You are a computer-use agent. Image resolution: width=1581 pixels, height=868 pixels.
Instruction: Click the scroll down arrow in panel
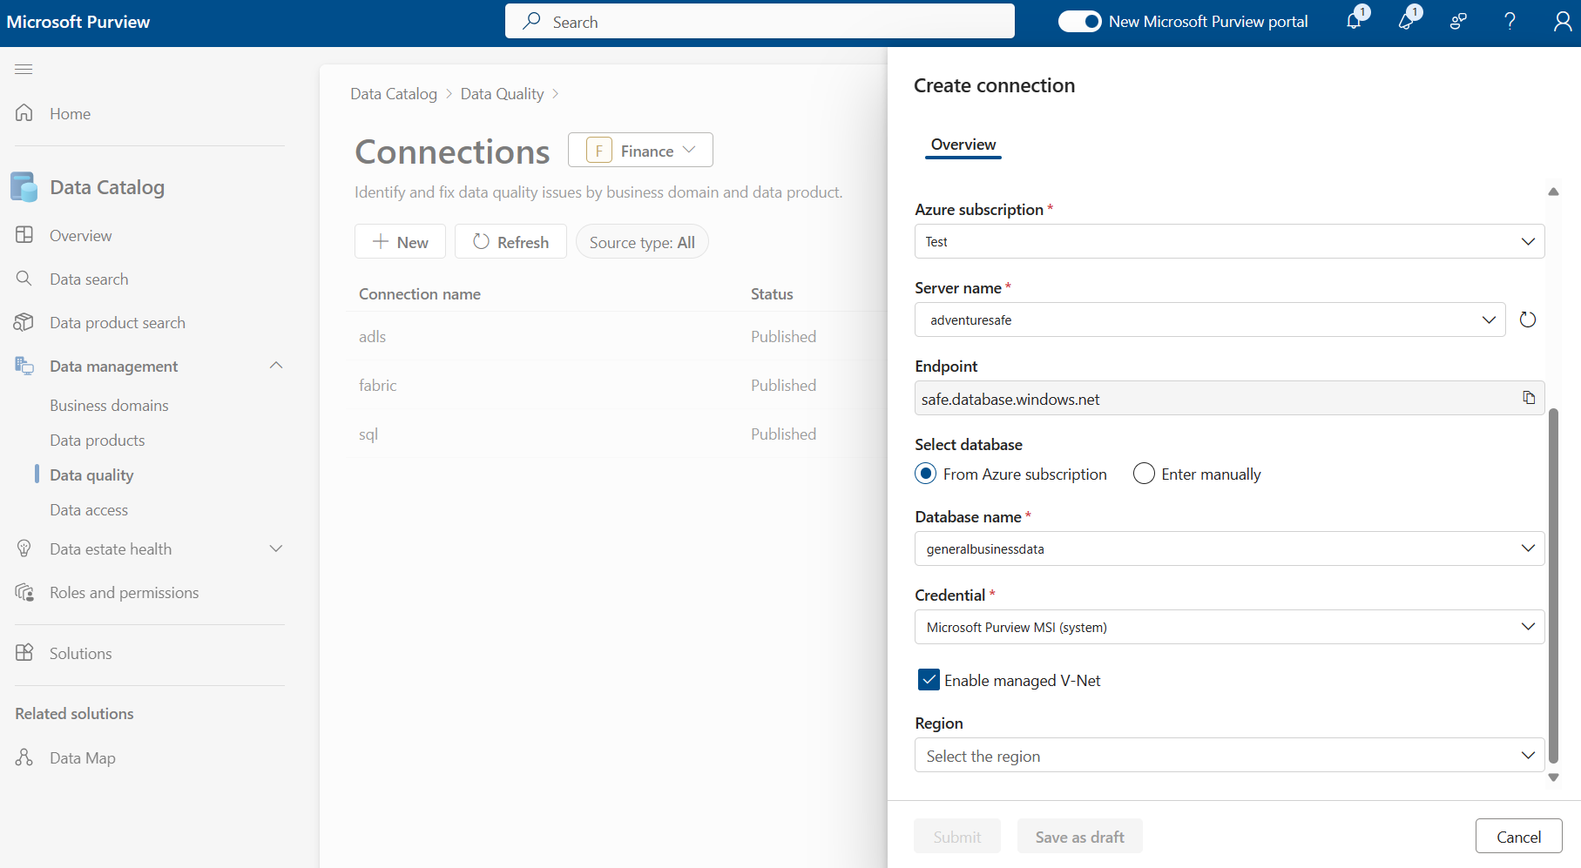[x=1553, y=777]
